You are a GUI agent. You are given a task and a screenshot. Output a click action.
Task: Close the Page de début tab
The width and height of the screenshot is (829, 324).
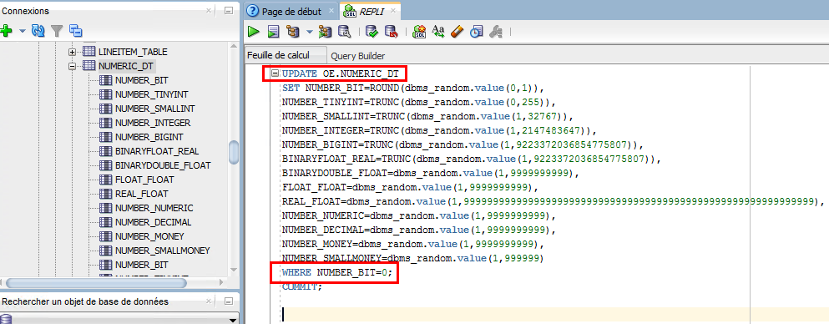pos(331,11)
